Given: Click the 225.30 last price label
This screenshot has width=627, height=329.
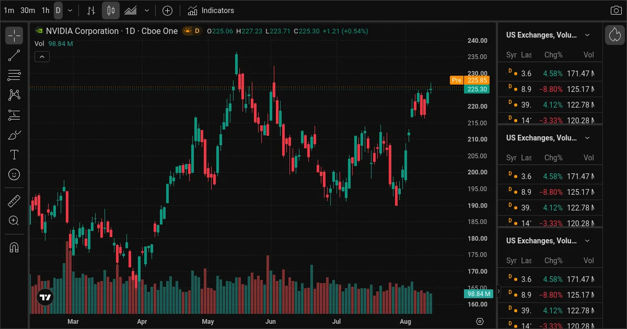Looking at the screenshot, I should (476, 89).
